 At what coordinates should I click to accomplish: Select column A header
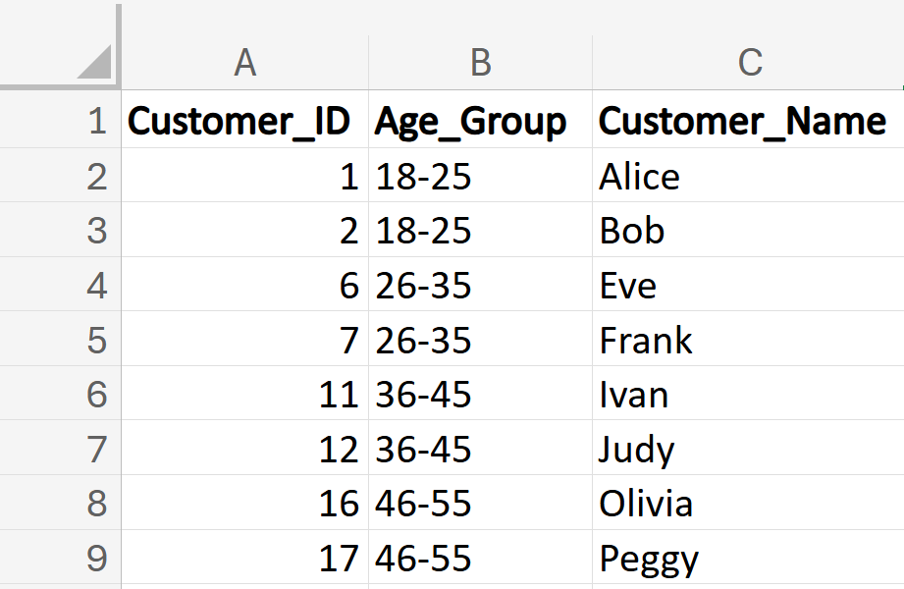coord(244,63)
